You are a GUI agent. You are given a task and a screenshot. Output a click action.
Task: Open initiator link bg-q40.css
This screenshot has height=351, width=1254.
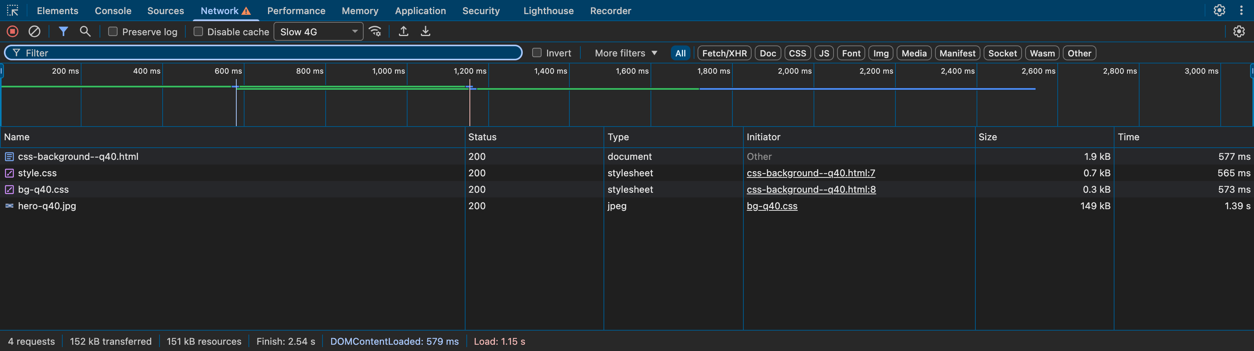click(772, 206)
